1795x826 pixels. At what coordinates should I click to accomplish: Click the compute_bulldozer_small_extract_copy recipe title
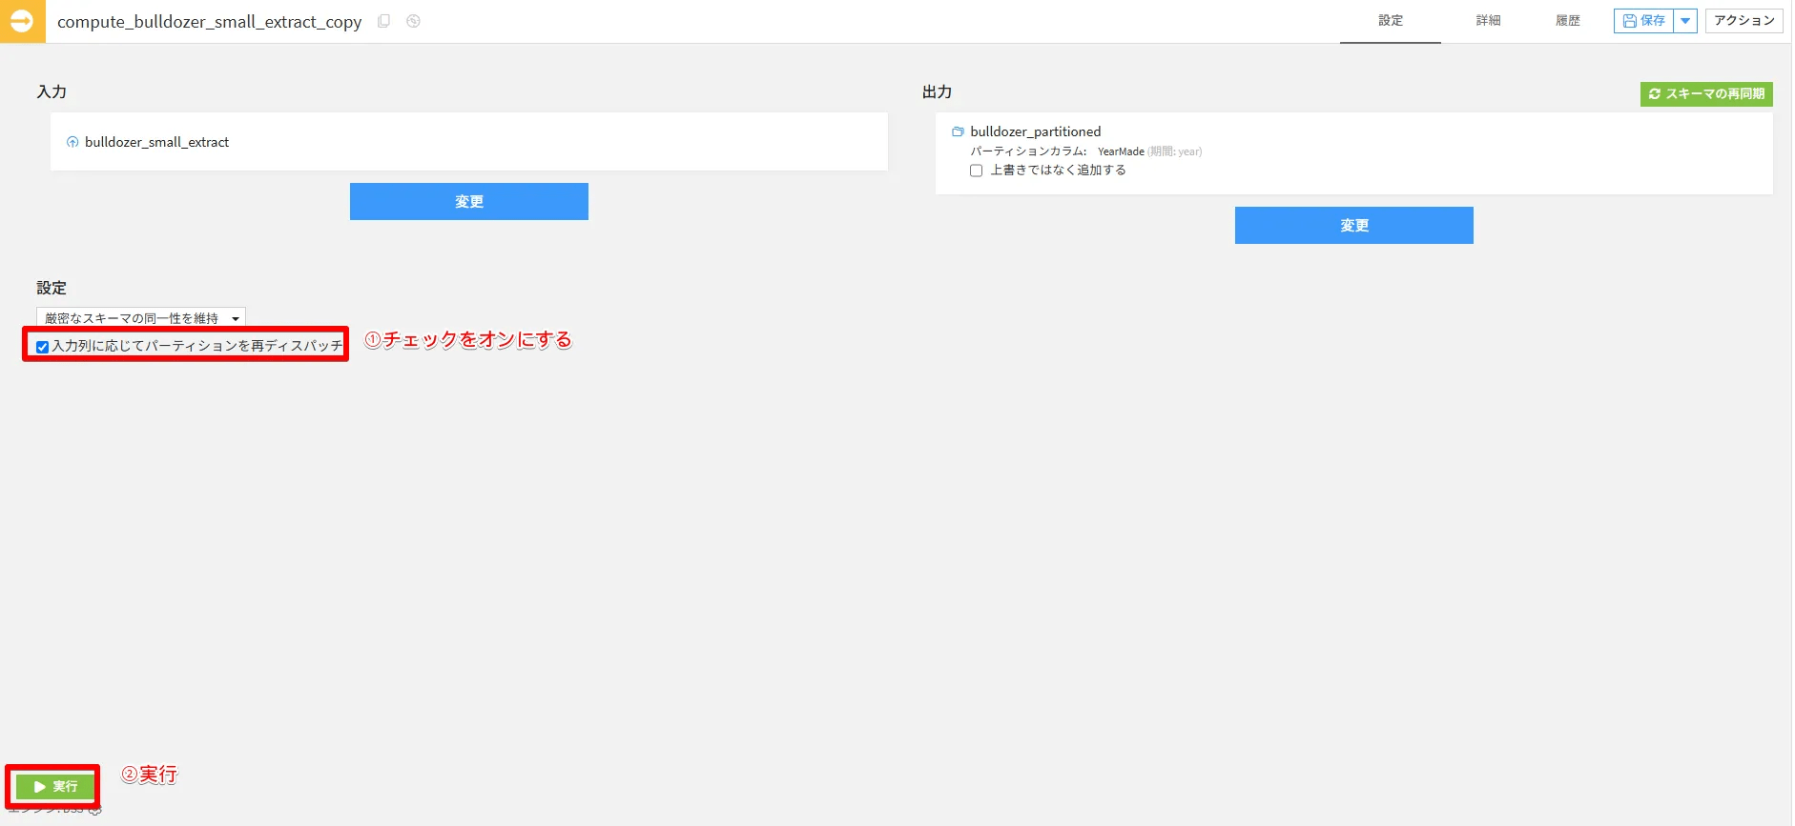pyautogui.click(x=209, y=22)
